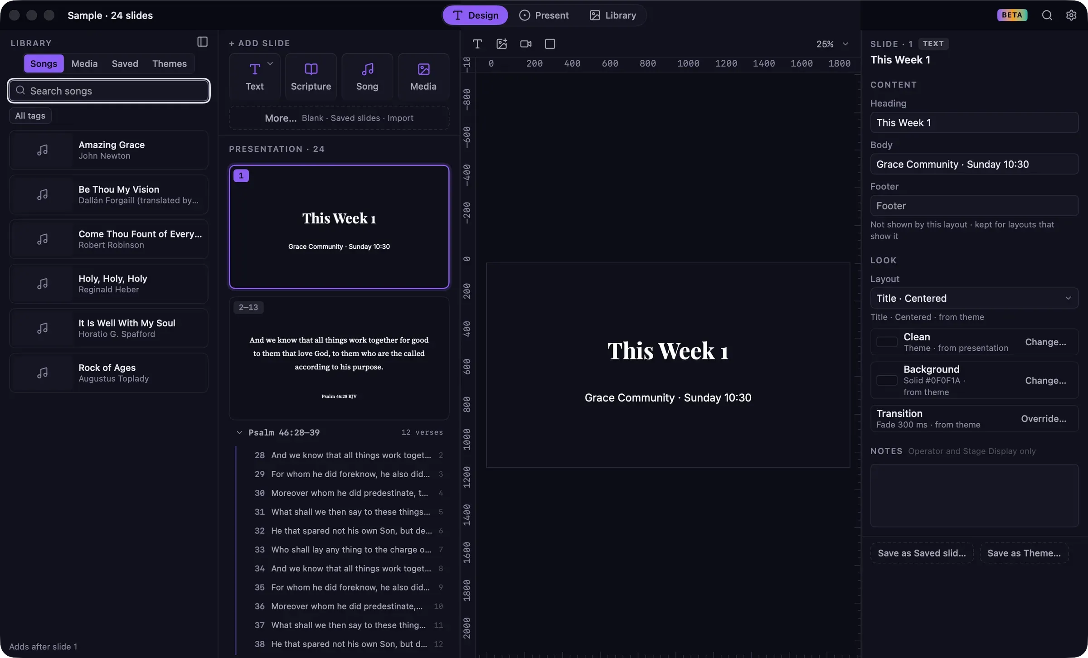Viewport: 1088px width, 658px height.
Task: Click More... Blank Saved slides Import button
Action: 339,118
